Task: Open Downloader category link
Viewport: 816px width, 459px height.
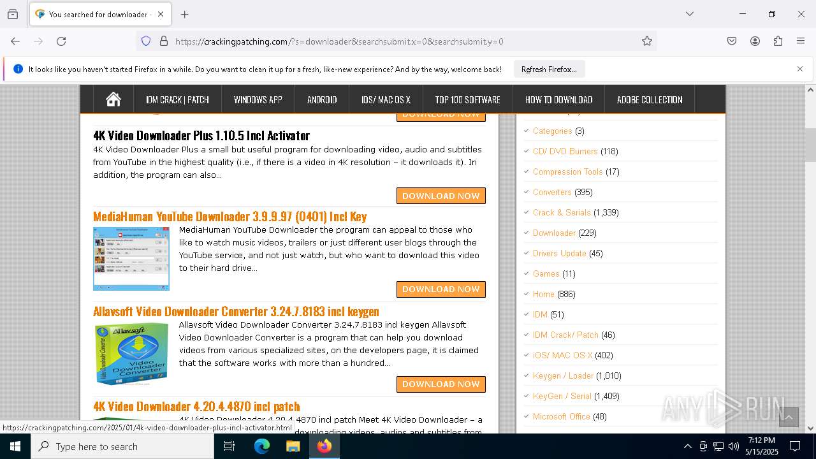Action: coord(554,233)
